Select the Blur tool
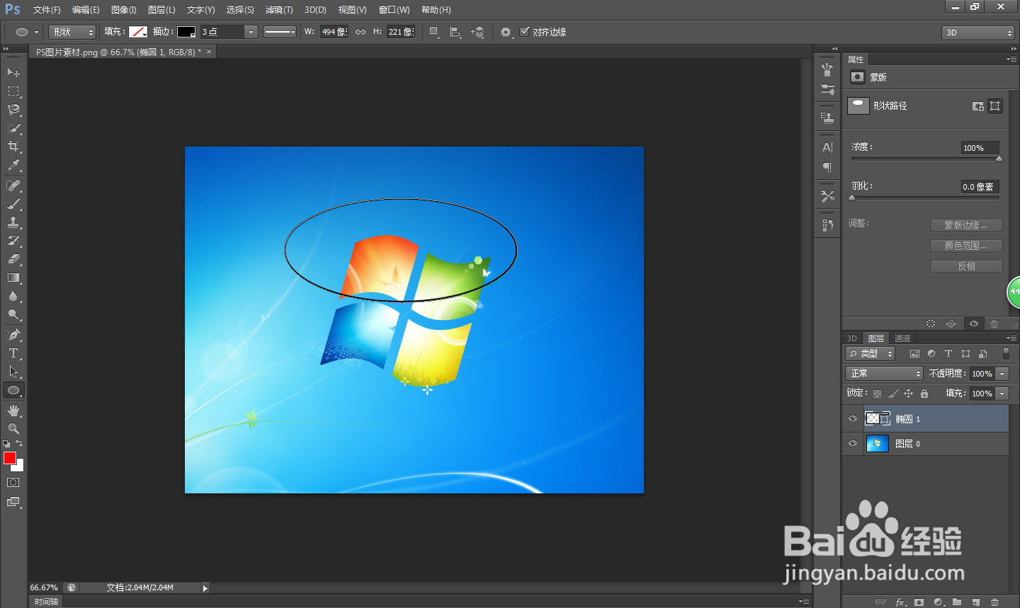This screenshot has width=1020, height=608. click(13, 296)
